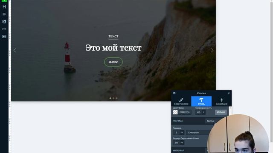Select first slider pagination dot
This screenshot has height=153, width=273.
110,98
